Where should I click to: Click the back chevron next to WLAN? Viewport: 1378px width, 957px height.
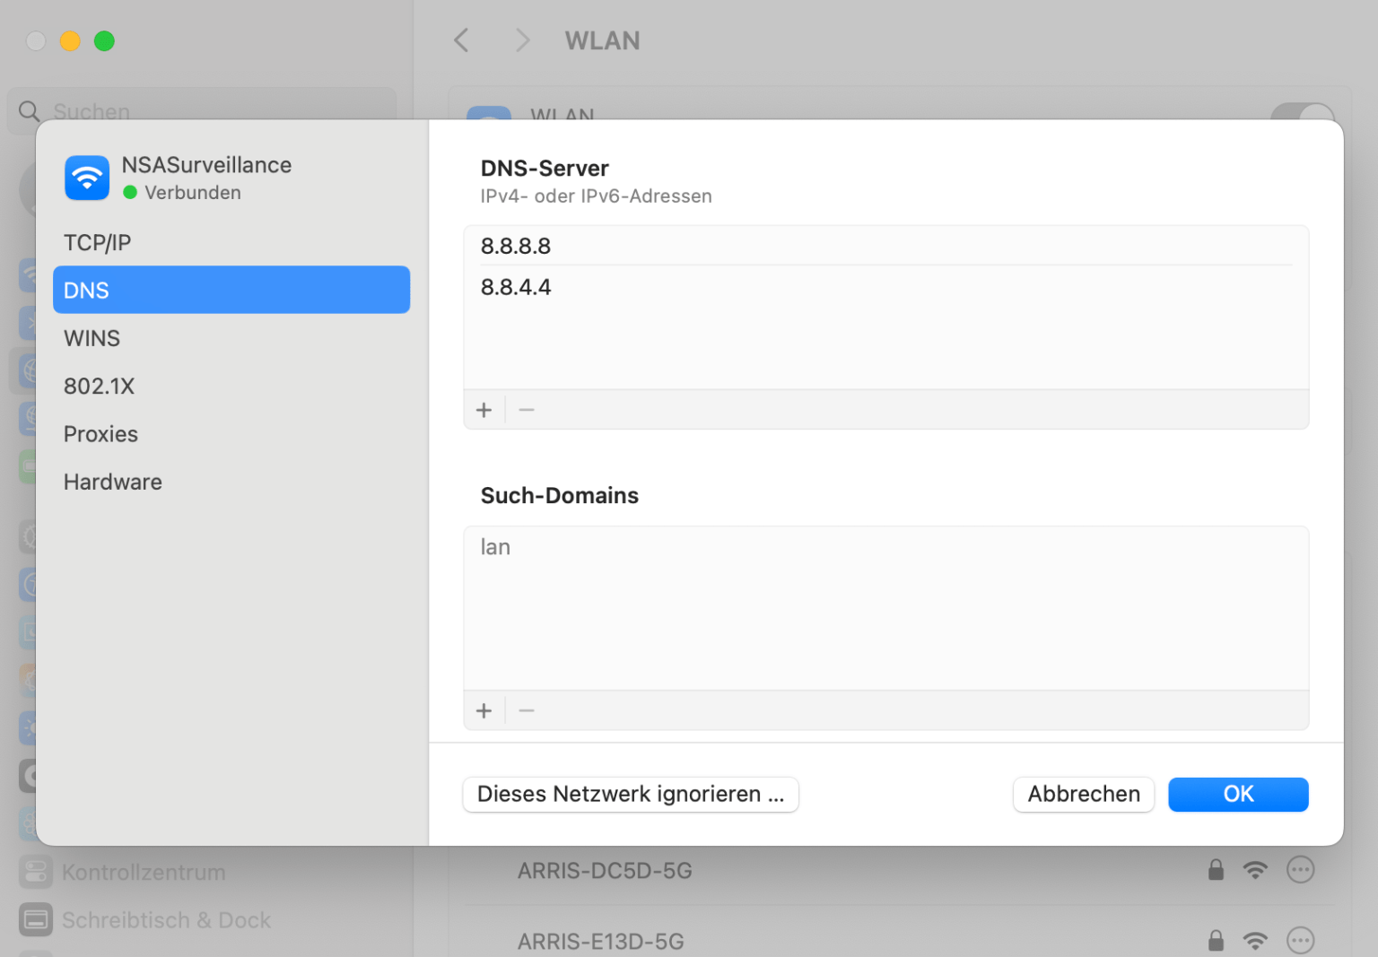point(461,40)
